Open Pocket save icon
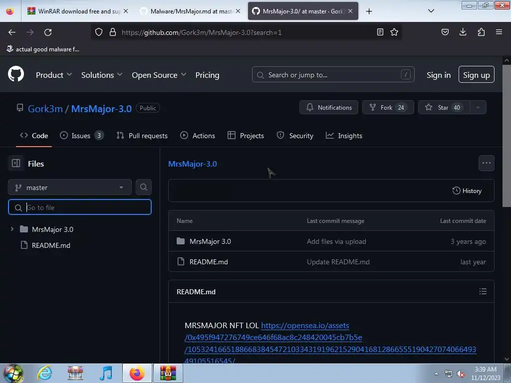Viewport: 511px width, 383px height. coord(445,32)
